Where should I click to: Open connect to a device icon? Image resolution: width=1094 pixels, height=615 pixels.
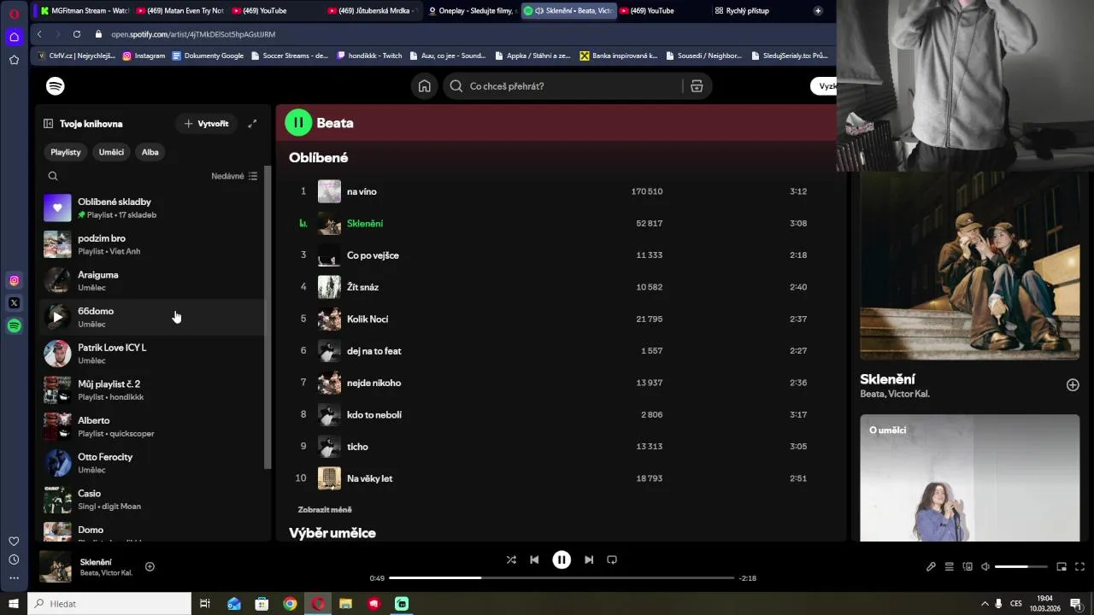[x=968, y=566]
